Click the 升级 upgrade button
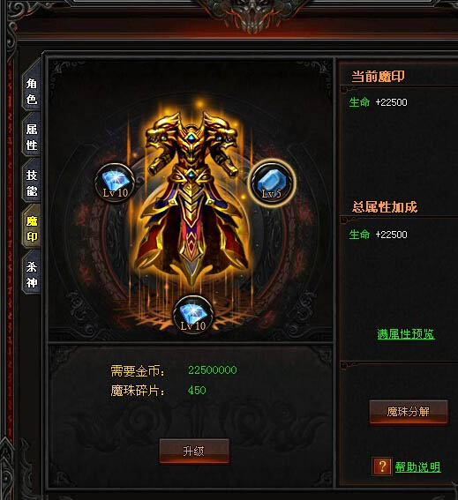Viewport: 458px width, 500px height. [194, 451]
